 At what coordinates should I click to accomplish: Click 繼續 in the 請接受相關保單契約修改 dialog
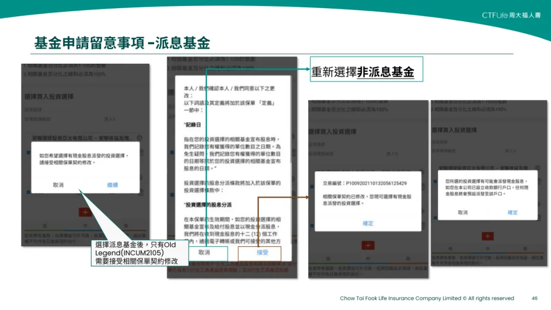(x=112, y=185)
